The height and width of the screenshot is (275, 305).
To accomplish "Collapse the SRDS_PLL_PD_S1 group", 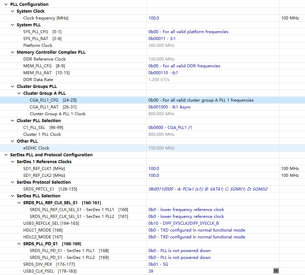I will pos(19,244).
